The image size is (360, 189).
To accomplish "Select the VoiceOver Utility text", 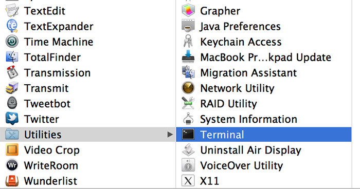I will point(242,165).
